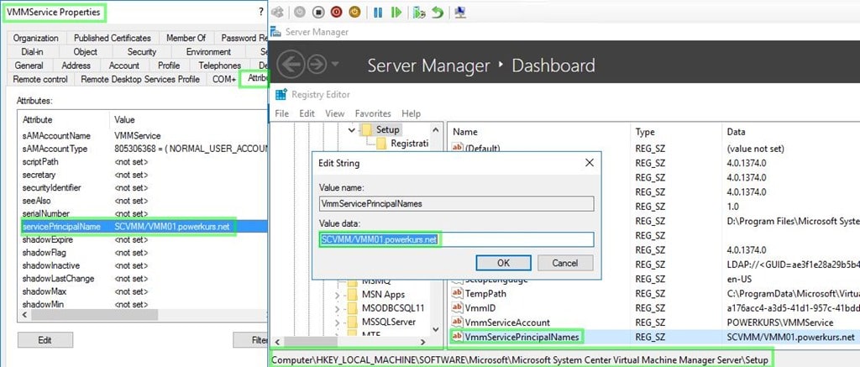Click the Edit button under Attributes list
This screenshot has height=367, width=860.
pos(45,340)
